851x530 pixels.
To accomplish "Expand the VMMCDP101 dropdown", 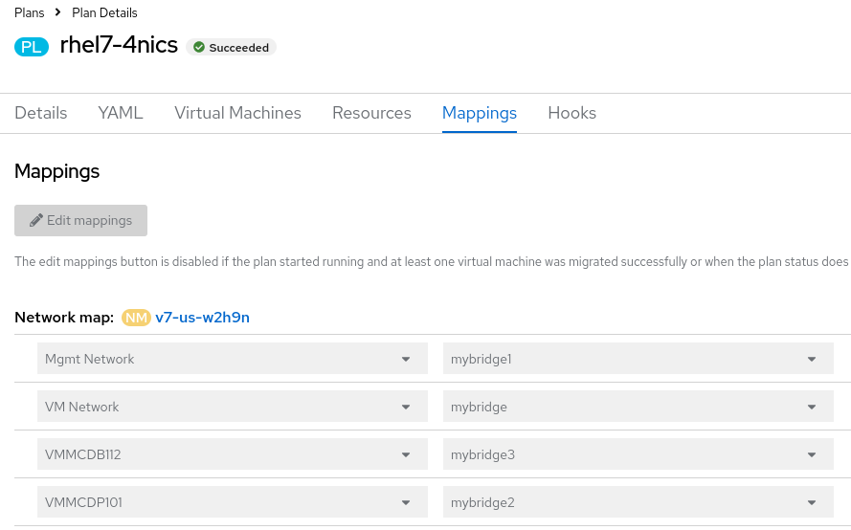I will point(232,503).
